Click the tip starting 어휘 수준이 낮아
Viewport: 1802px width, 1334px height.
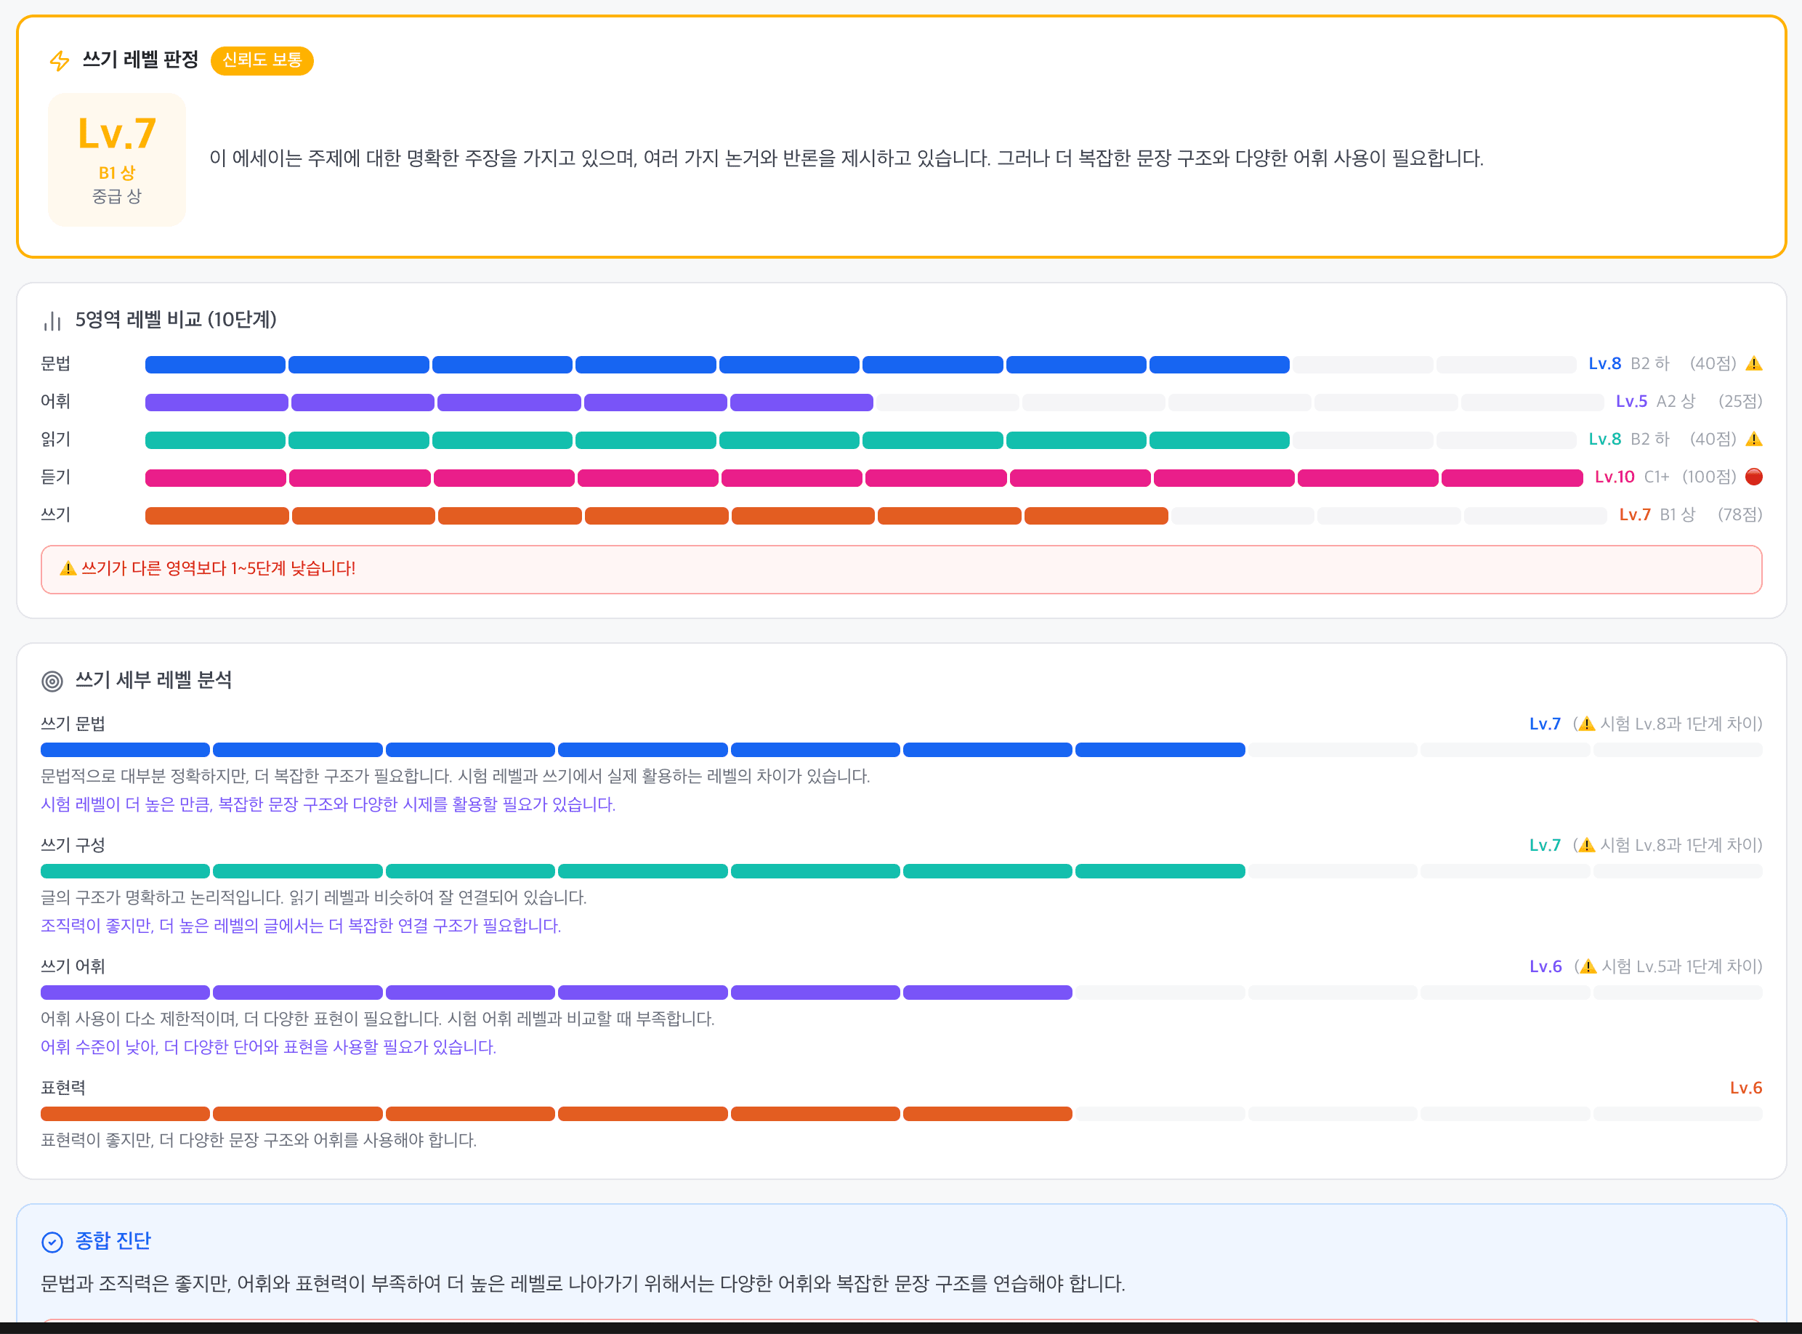(269, 1046)
